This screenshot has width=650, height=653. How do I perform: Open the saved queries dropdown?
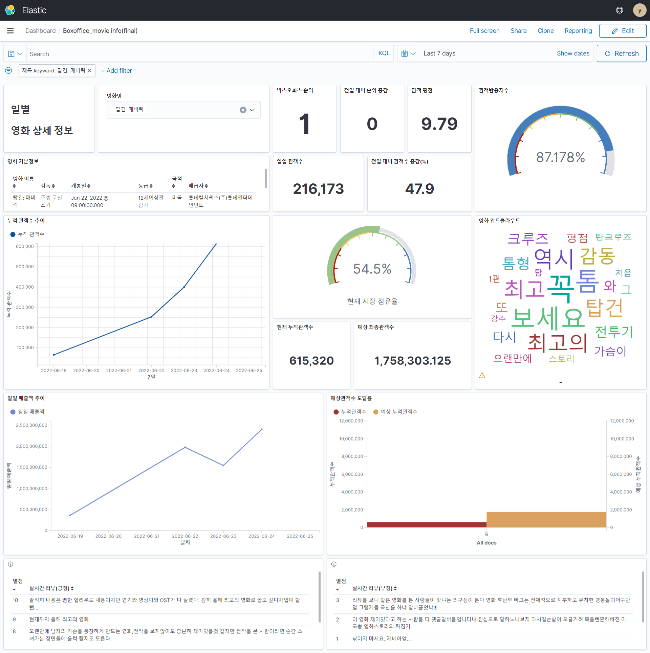tap(15, 54)
